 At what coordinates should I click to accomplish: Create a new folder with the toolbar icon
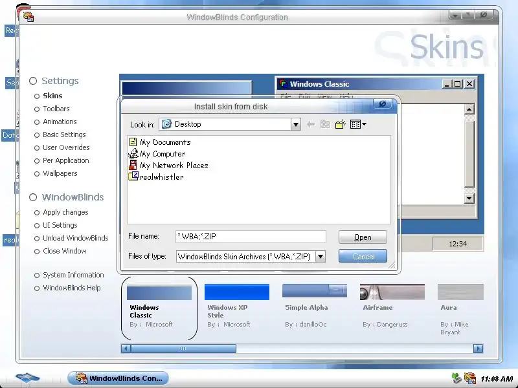click(341, 124)
